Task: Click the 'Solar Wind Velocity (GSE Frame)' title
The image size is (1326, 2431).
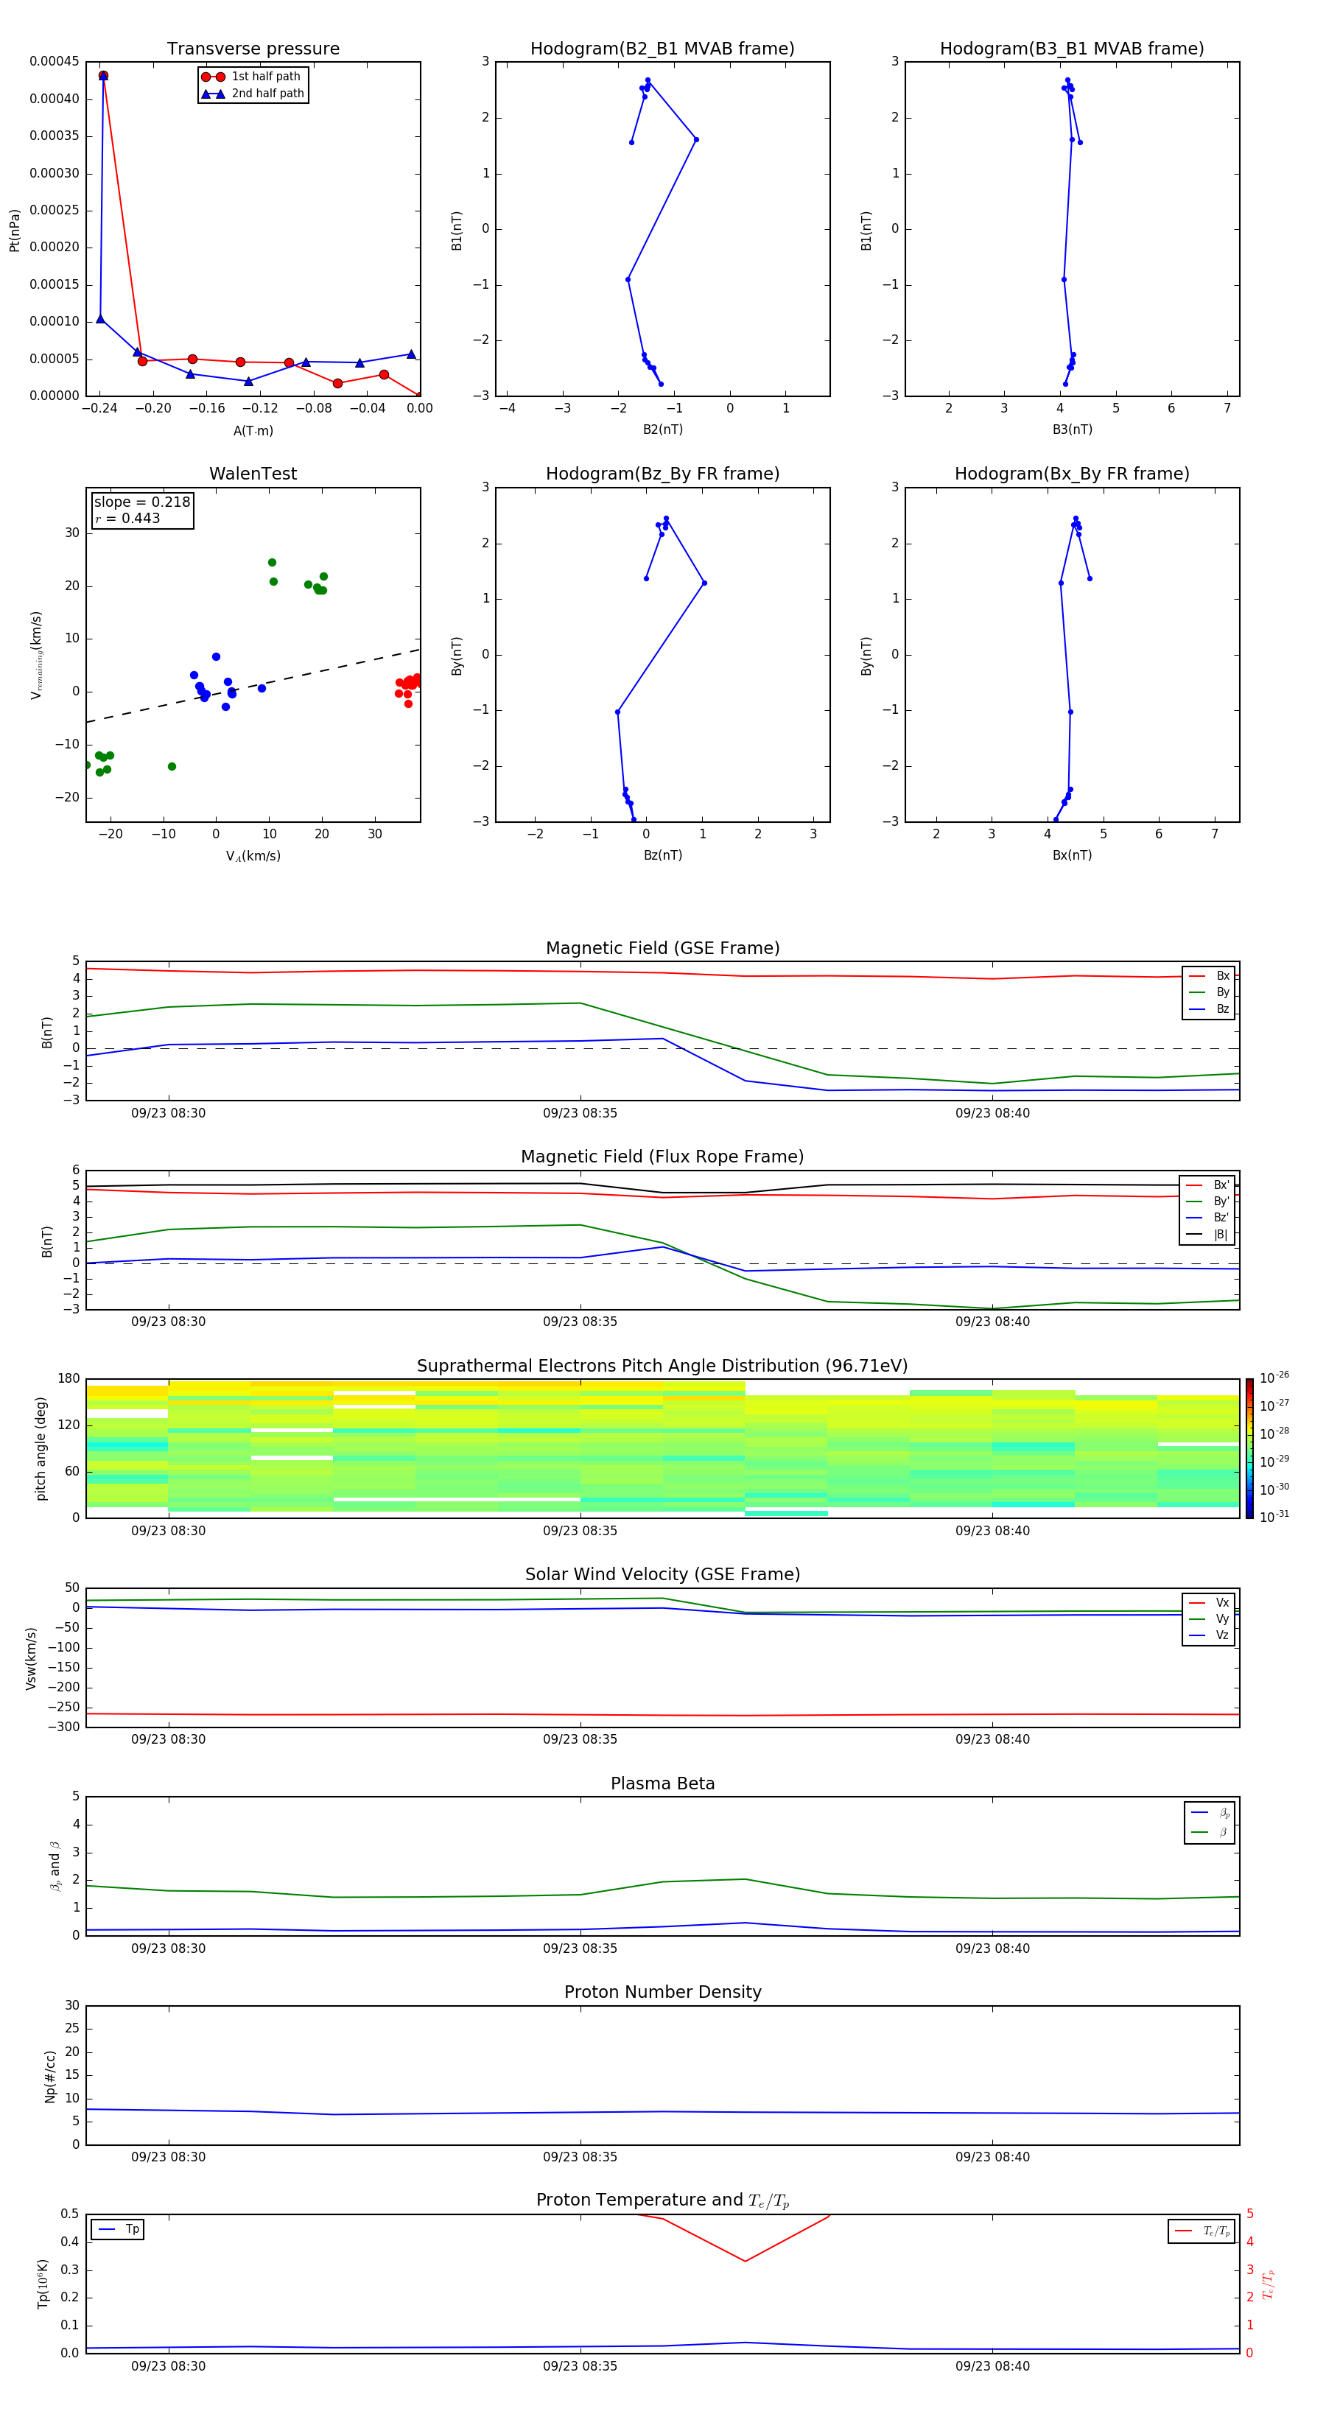Action: tap(662, 1575)
